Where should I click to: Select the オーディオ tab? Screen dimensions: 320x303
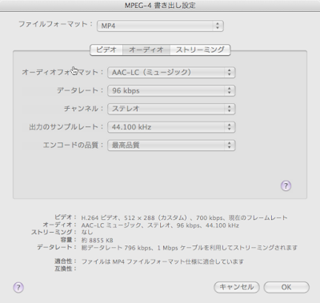[x=146, y=50]
